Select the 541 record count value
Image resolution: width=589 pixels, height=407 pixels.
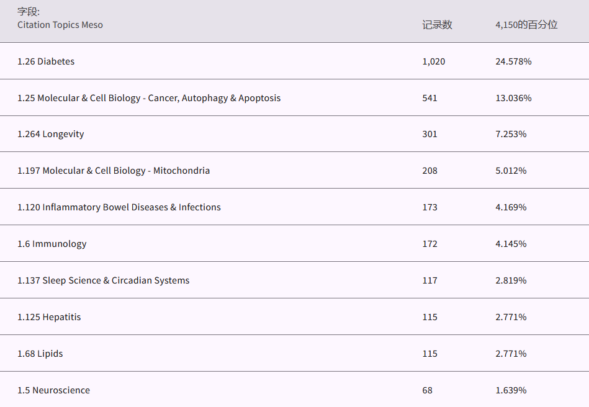(429, 98)
